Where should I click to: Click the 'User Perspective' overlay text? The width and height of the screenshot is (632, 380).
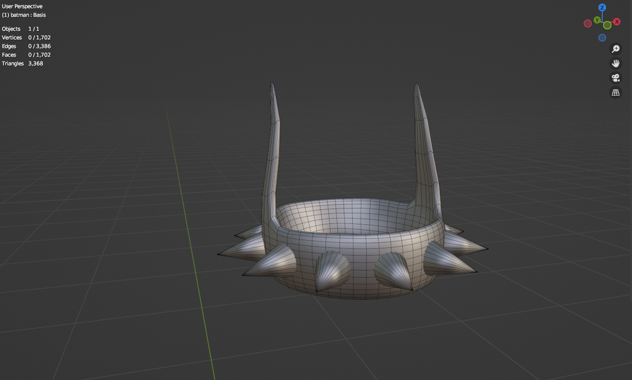(x=22, y=6)
